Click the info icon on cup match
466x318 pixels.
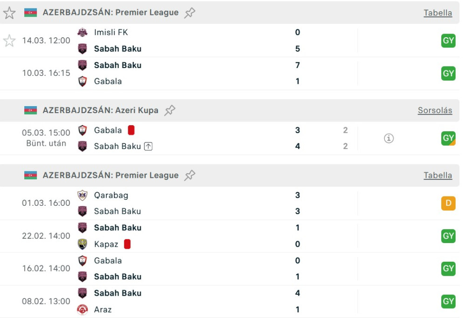point(389,138)
